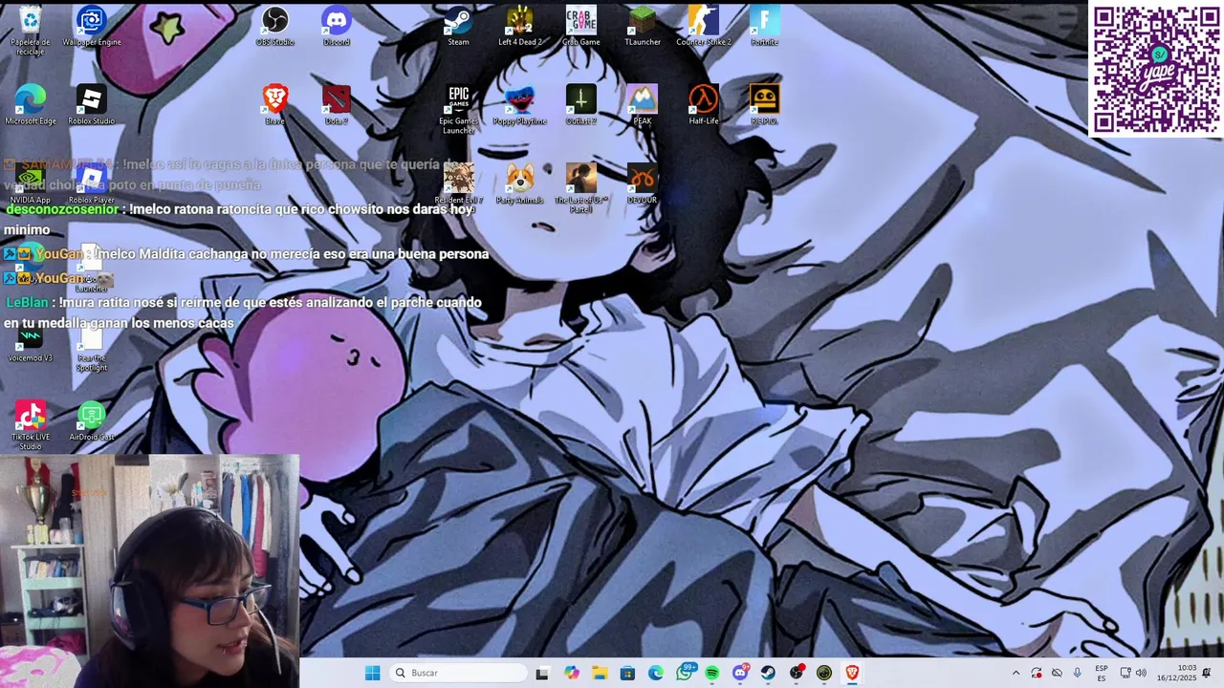This screenshot has height=688, width=1224.
Task: Open Task View from the taskbar
Action: tap(542, 673)
